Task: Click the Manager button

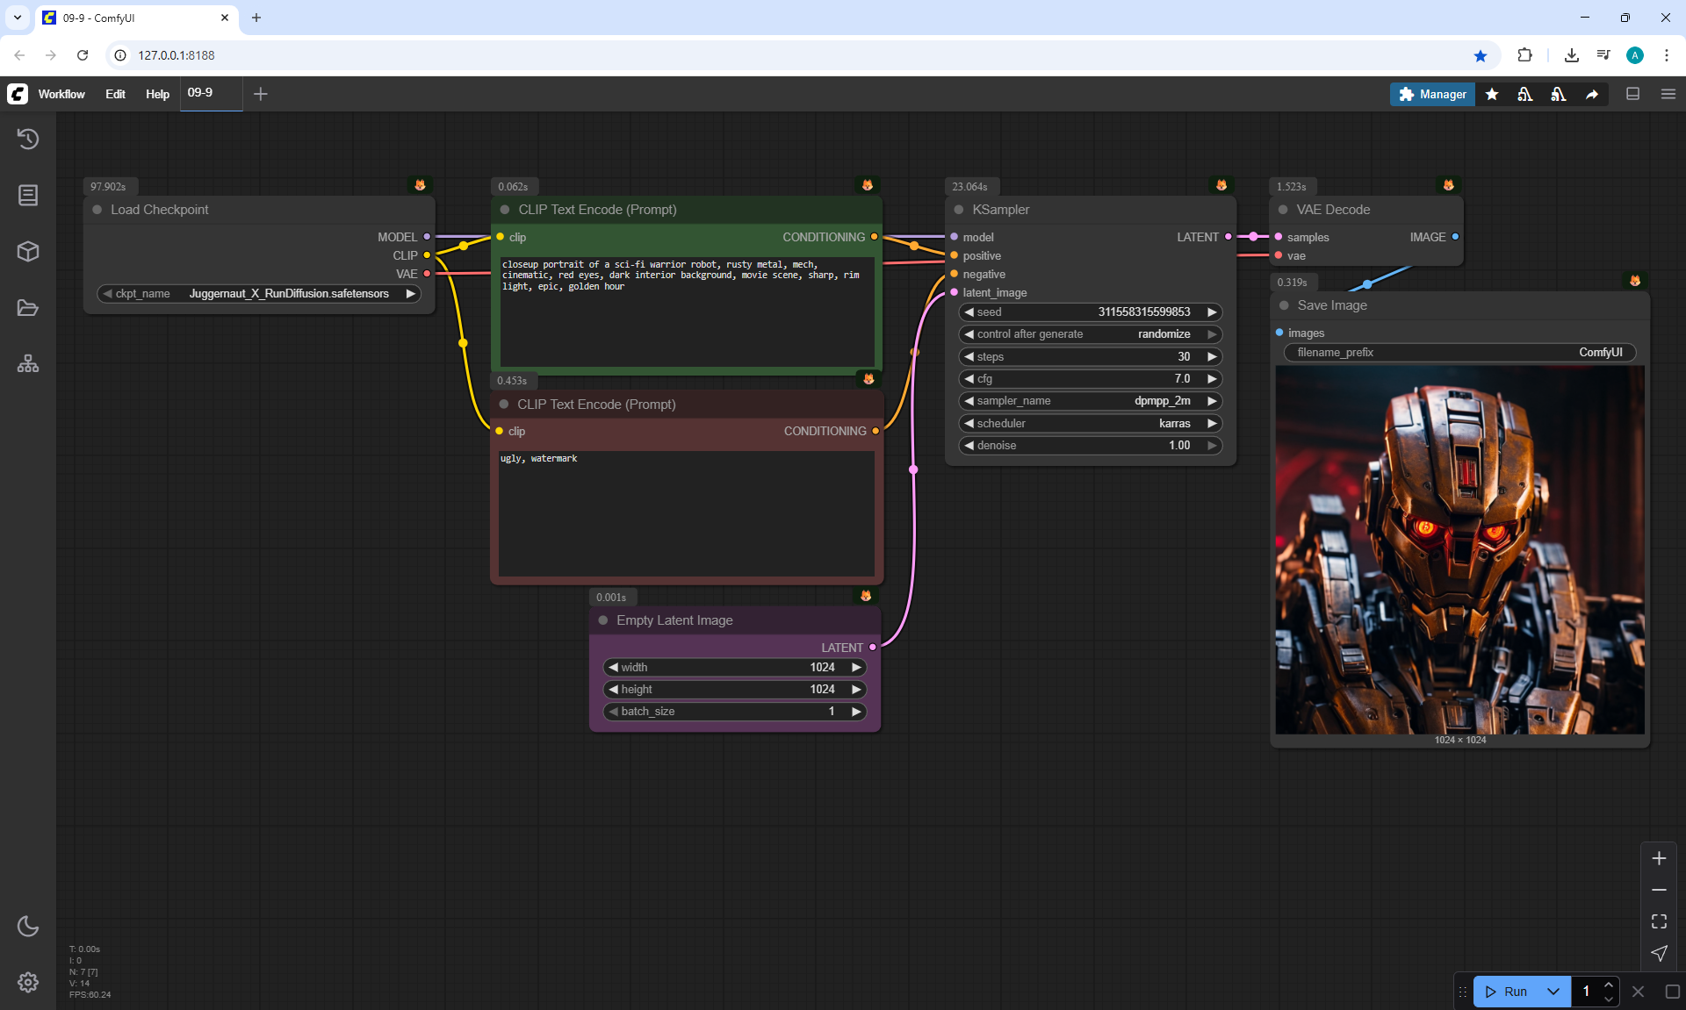Action: click(x=1432, y=94)
